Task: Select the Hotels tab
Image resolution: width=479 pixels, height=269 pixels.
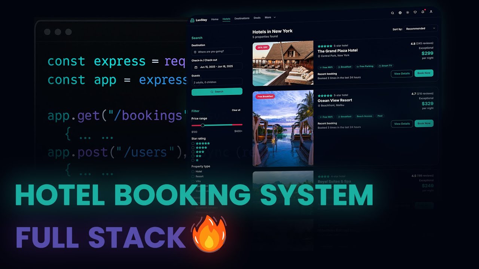Action: 226,19
